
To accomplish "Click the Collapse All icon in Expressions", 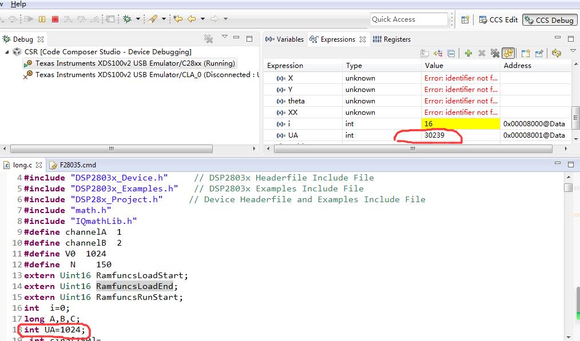I will coord(451,54).
